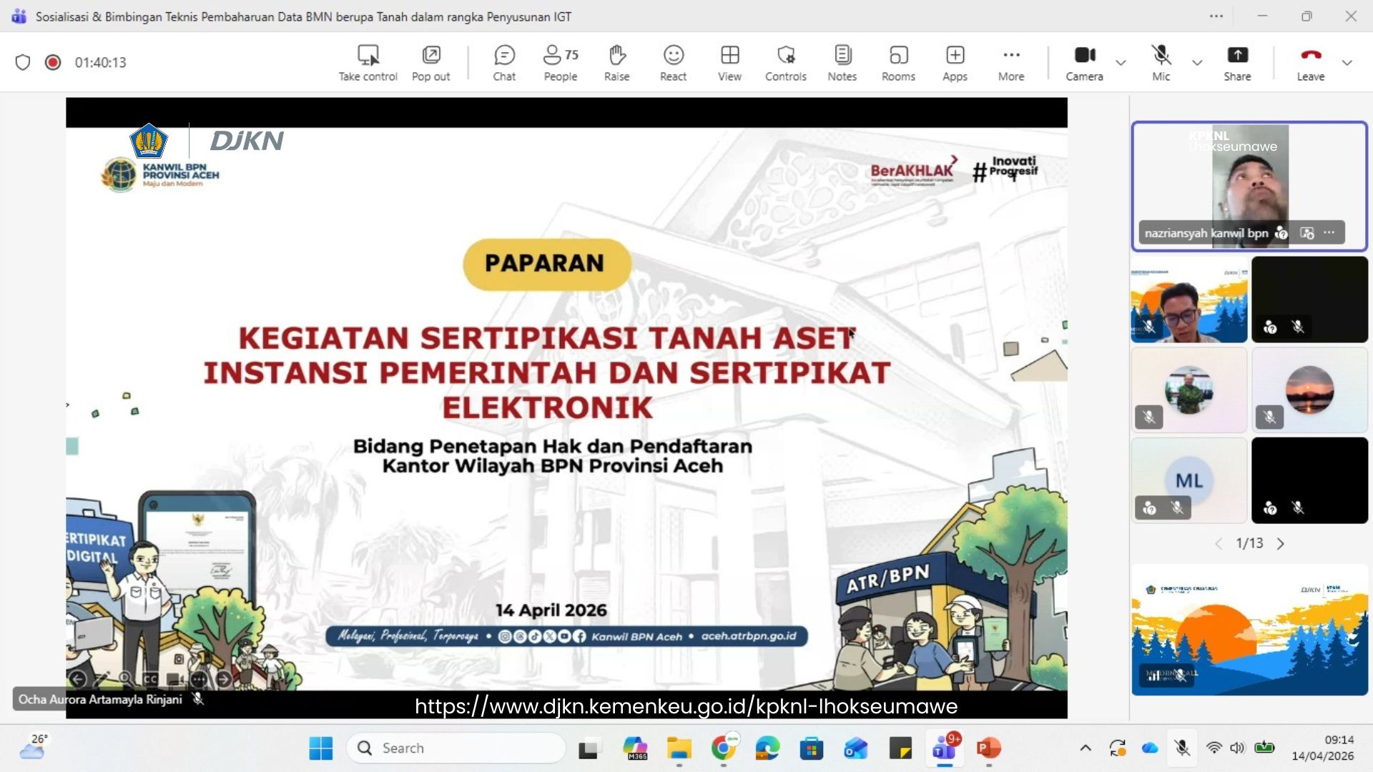Expand Leave options dropdown arrow
Image resolution: width=1373 pixels, height=772 pixels.
click(1347, 63)
